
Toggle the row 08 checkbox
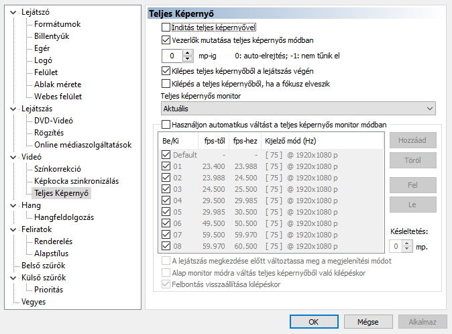click(x=166, y=246)
